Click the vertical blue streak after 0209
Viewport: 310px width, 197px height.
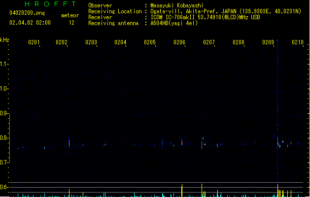[x=277, y=111]
